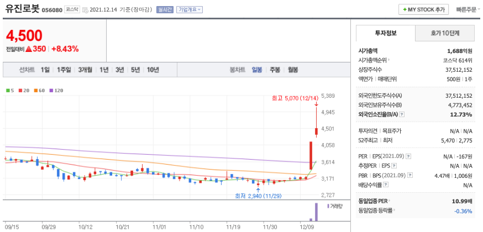The width and height of the screenshot is (483, 232).
Task: Click the blue arrow above 최저 2,940 label
Action: (258, 190)
